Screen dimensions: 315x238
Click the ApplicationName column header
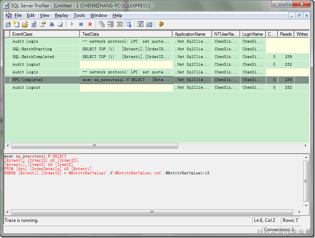click(x=192, y=34)
